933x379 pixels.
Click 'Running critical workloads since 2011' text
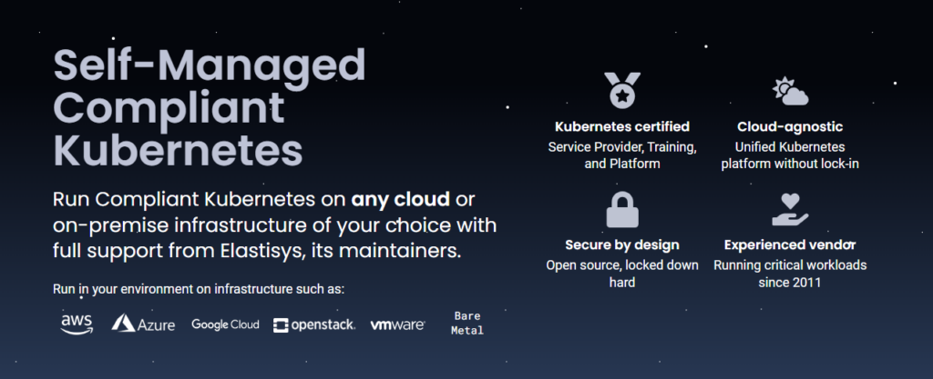click(x=790, y=274)
